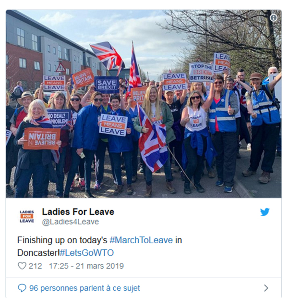This screenshot has height=298, width=288.
Task: Open the #MarchToLeave hashtag
Action: coord(141,240)
